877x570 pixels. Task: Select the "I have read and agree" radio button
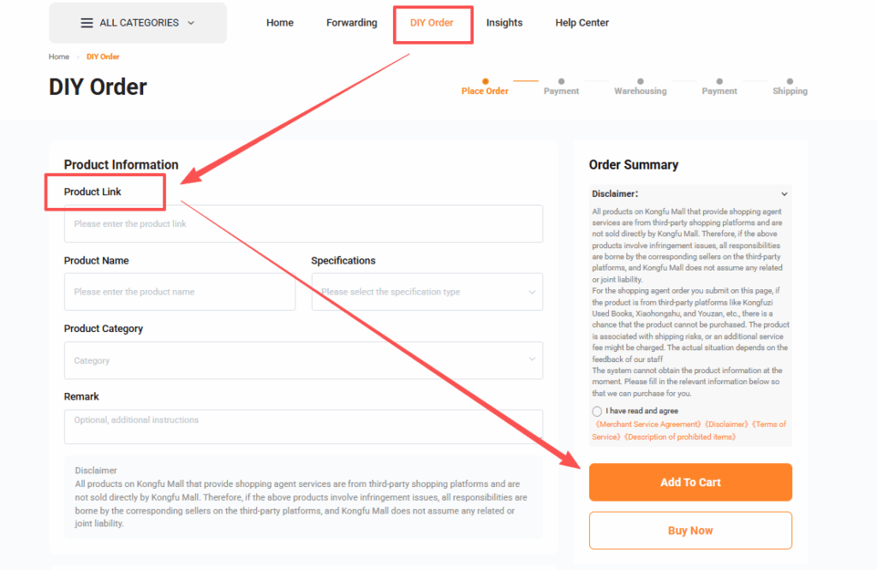(597, 412)
